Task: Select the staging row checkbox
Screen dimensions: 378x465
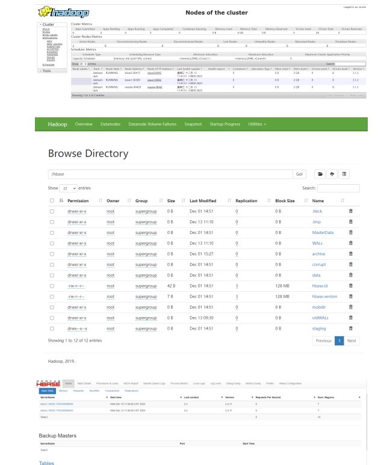Action: 52,328
